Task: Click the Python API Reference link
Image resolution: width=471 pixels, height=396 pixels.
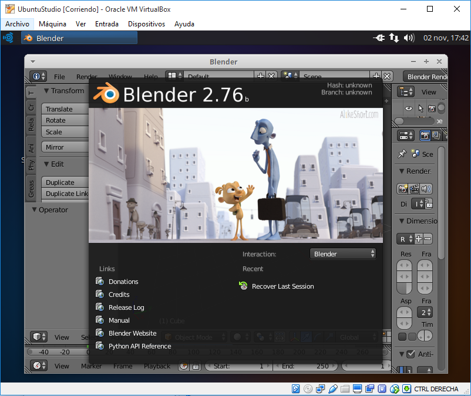Action: pyautogui.click(x=139, y=346)
